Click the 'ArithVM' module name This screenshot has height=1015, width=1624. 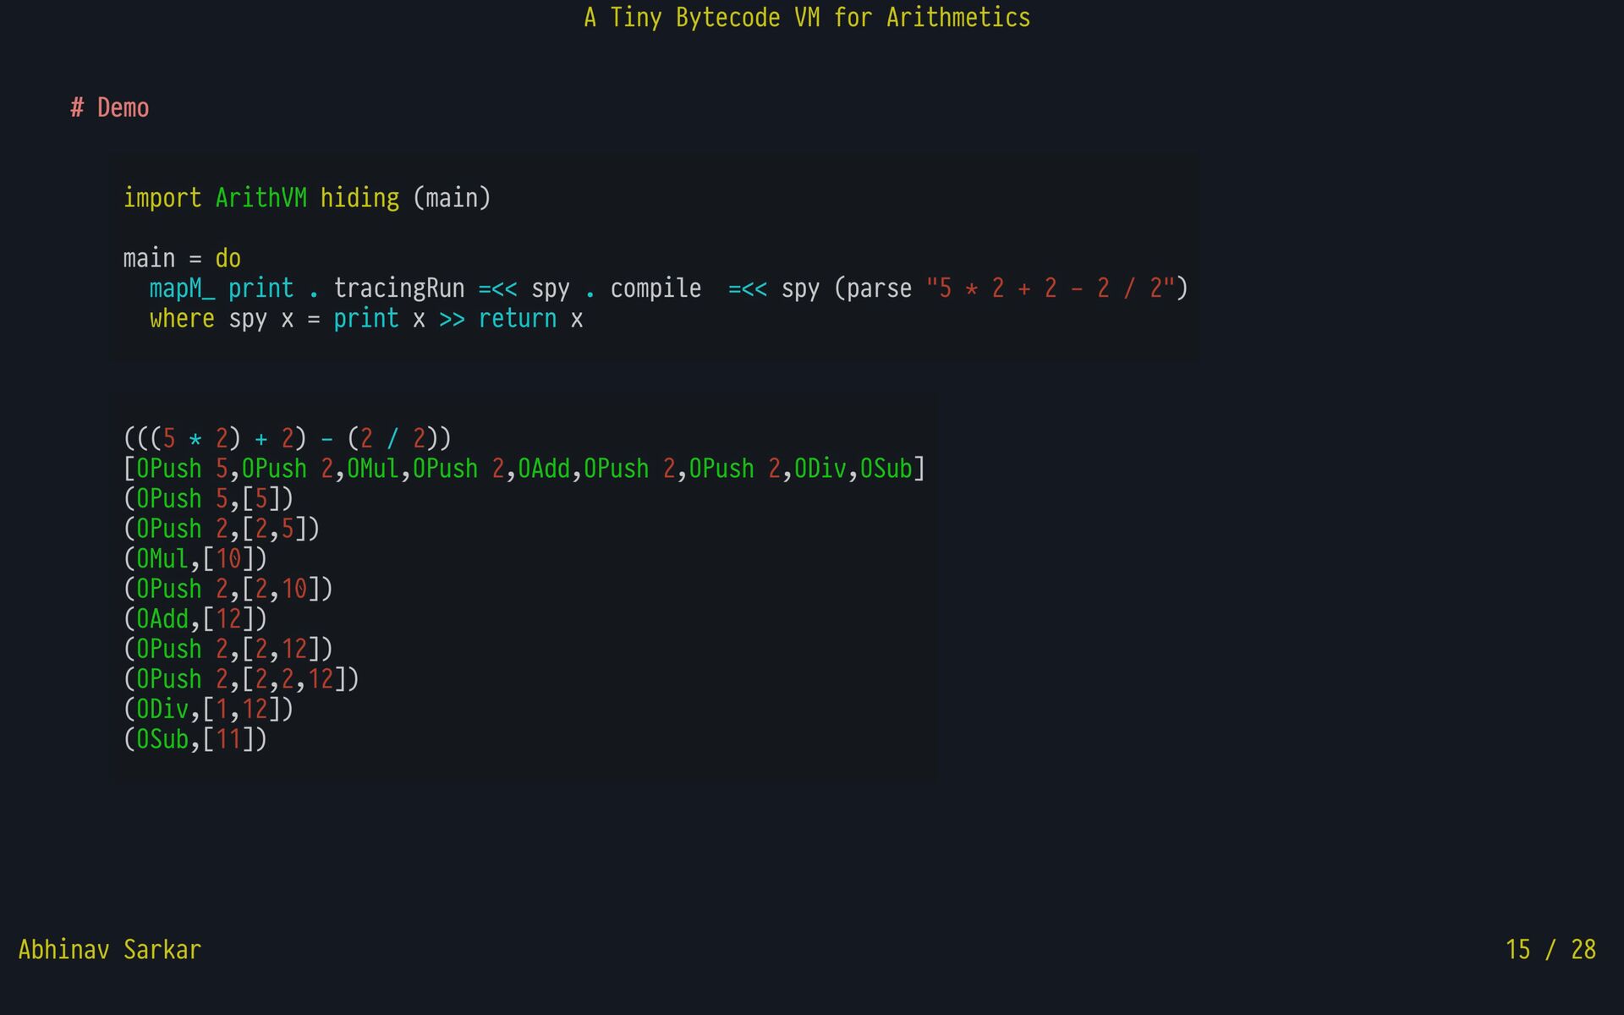(x=261, y=198)
